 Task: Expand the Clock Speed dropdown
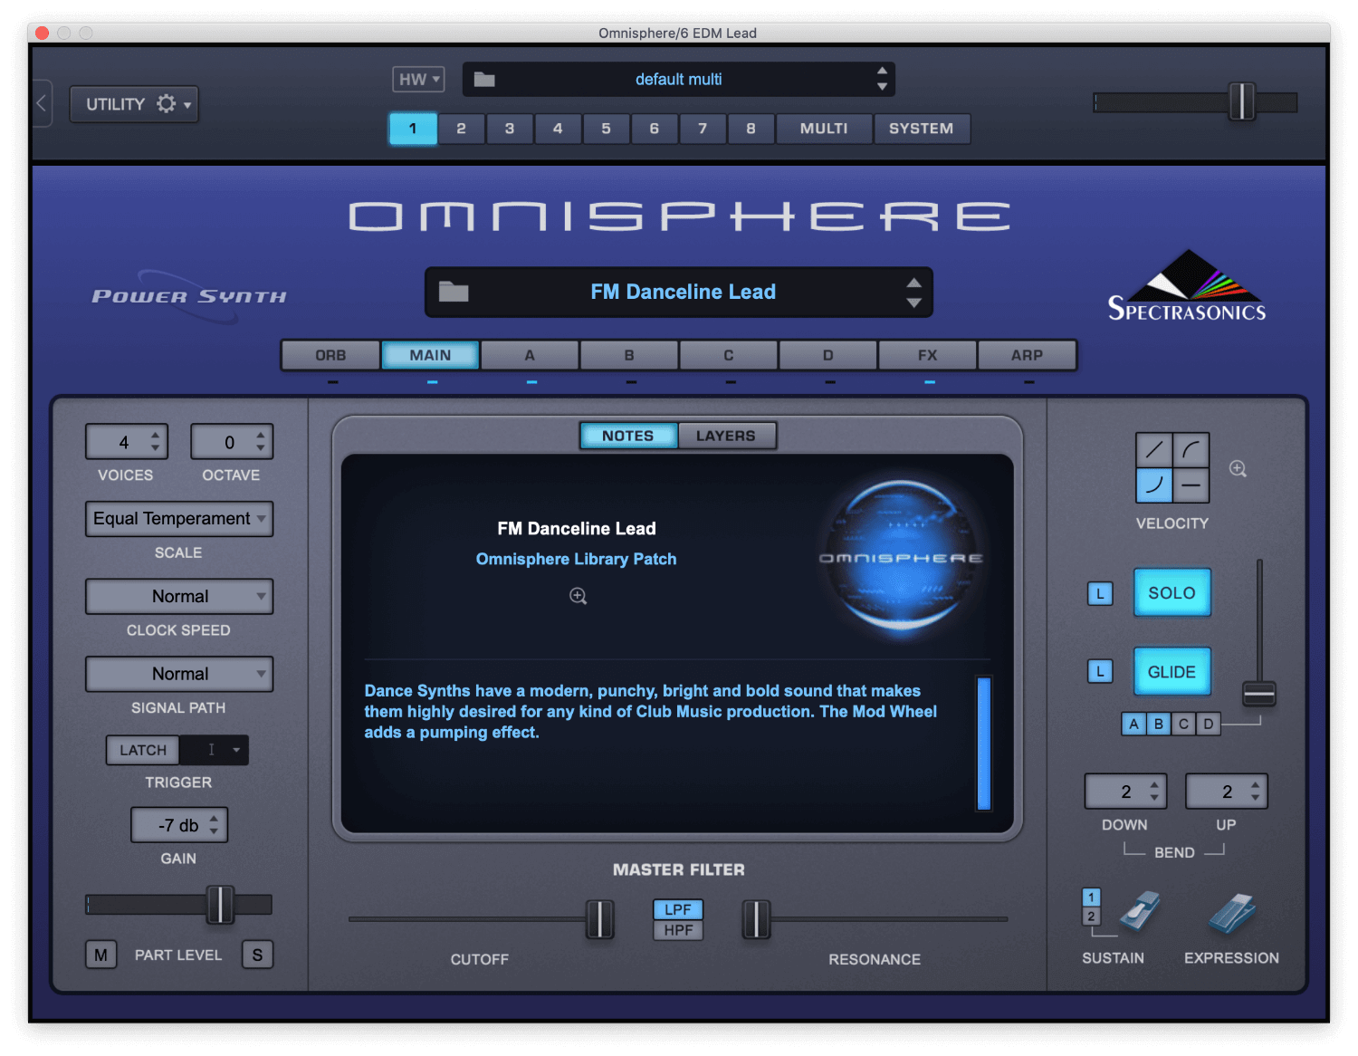tap(179, 597)
